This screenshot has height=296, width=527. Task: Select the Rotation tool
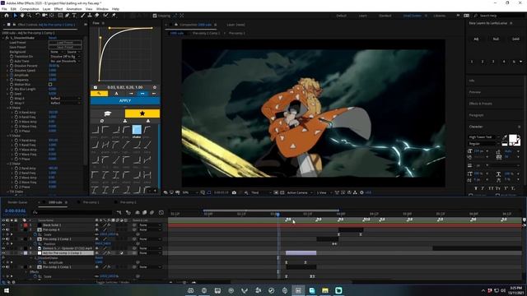[38, 16]
